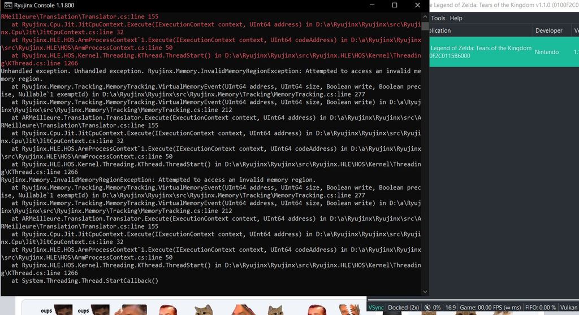The height and width of the screenshot is (315, 579).
Task: Select the Tears of the Kingdom game row
Action: click(481, 52)
